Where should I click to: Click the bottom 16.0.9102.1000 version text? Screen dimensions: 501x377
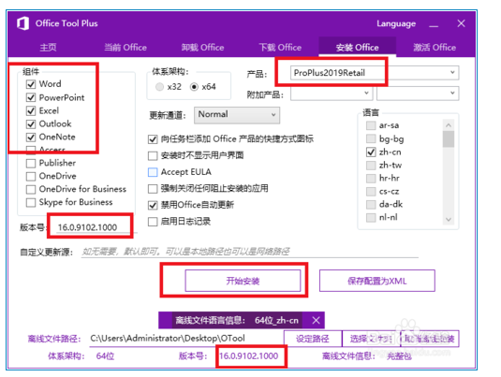point(248,355)
